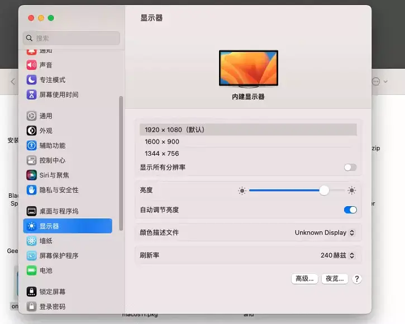Open the 辅助功能 accessibility icon
405x324 pixels.
[31, 145]
